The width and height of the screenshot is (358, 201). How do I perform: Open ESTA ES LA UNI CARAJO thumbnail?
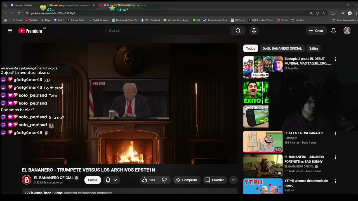(x=263, y=142)
